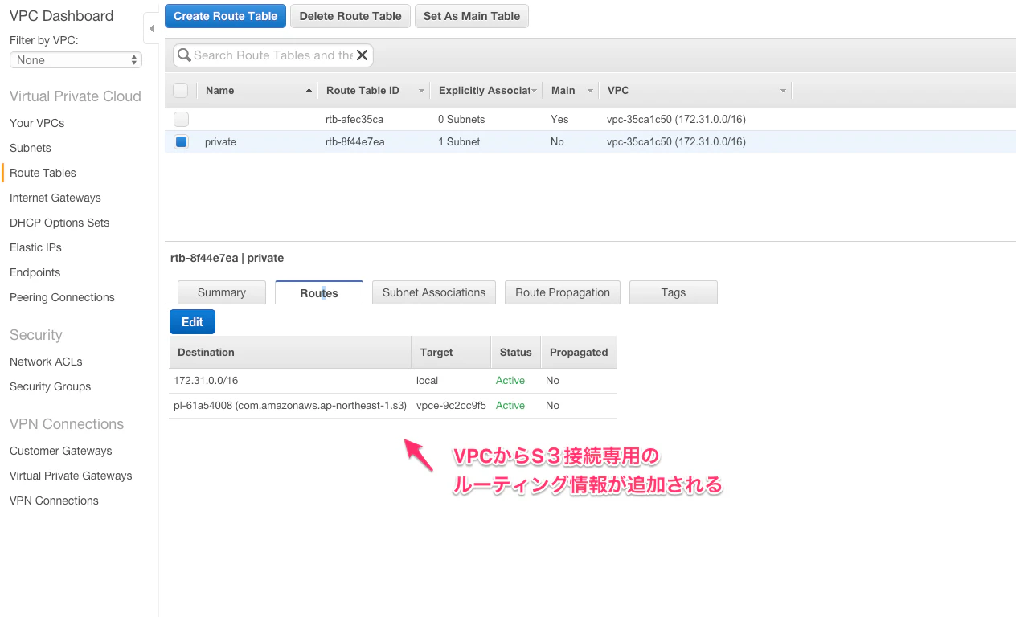The image size is (1016, 617).
Task: Open the Route Propagation tab
Action: coord(563,292)
